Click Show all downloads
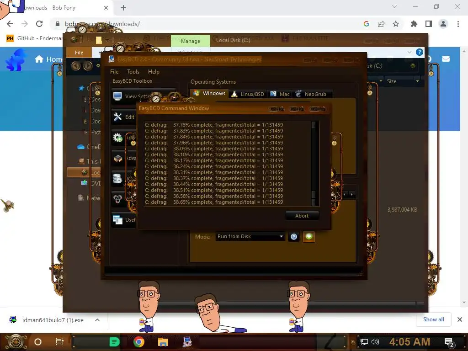This screenshot has height=351, width=468. [x=433, y=319]
